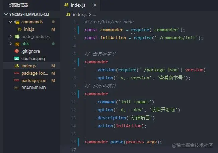Select the utils folder name

(x=25, y=44)
